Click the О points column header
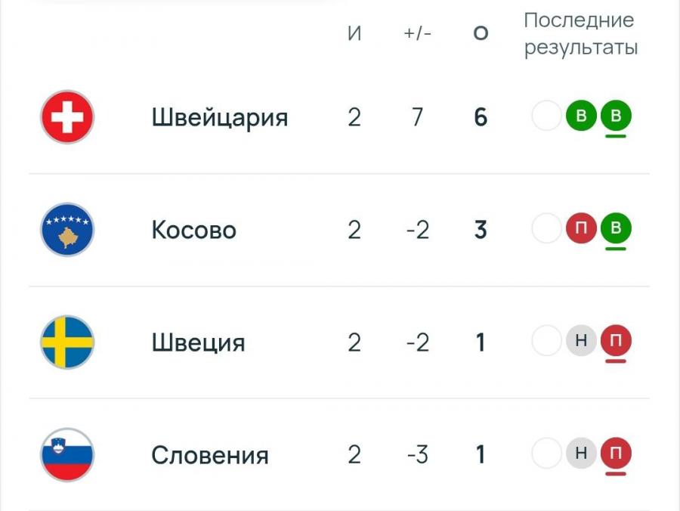This screenshot has height=511, width=680. click(x=481, y=33)
